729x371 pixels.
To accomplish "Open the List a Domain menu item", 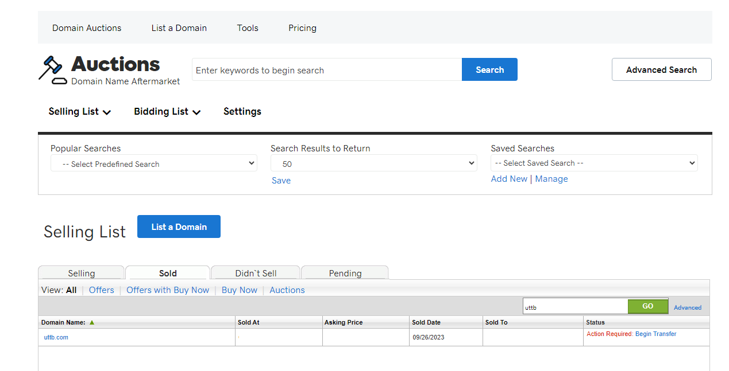I will [179, 28].
